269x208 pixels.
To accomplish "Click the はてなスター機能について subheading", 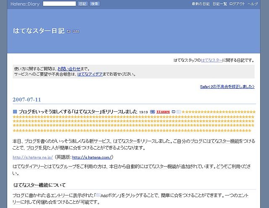I will pos(40,185).
